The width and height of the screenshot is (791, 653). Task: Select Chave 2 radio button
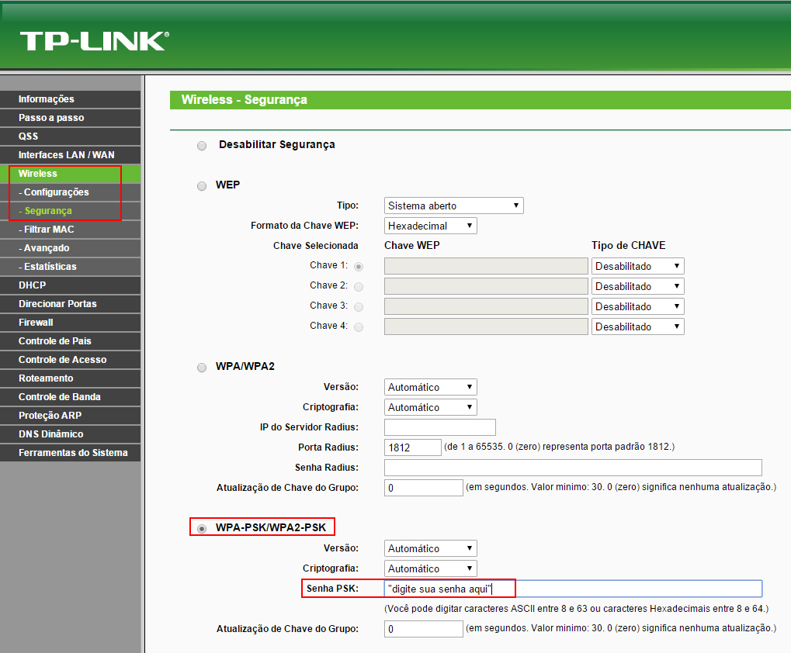point(359,287)
